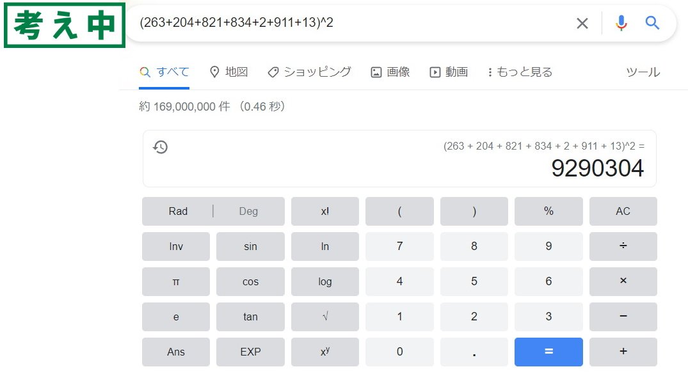Screen dimensions: 688x376
Task: Click the number 6 key
Action: click(x=548, y=281)
